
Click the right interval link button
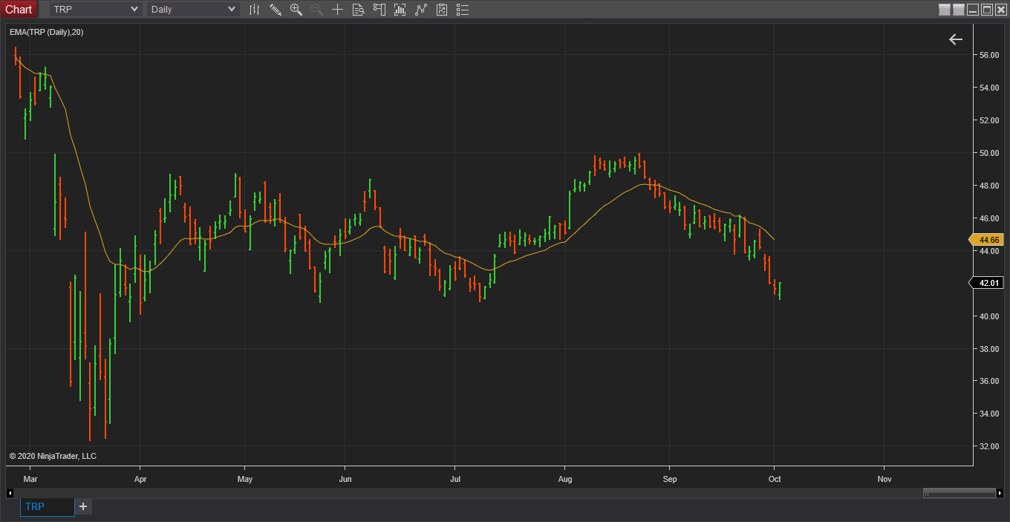pos(959,10)
